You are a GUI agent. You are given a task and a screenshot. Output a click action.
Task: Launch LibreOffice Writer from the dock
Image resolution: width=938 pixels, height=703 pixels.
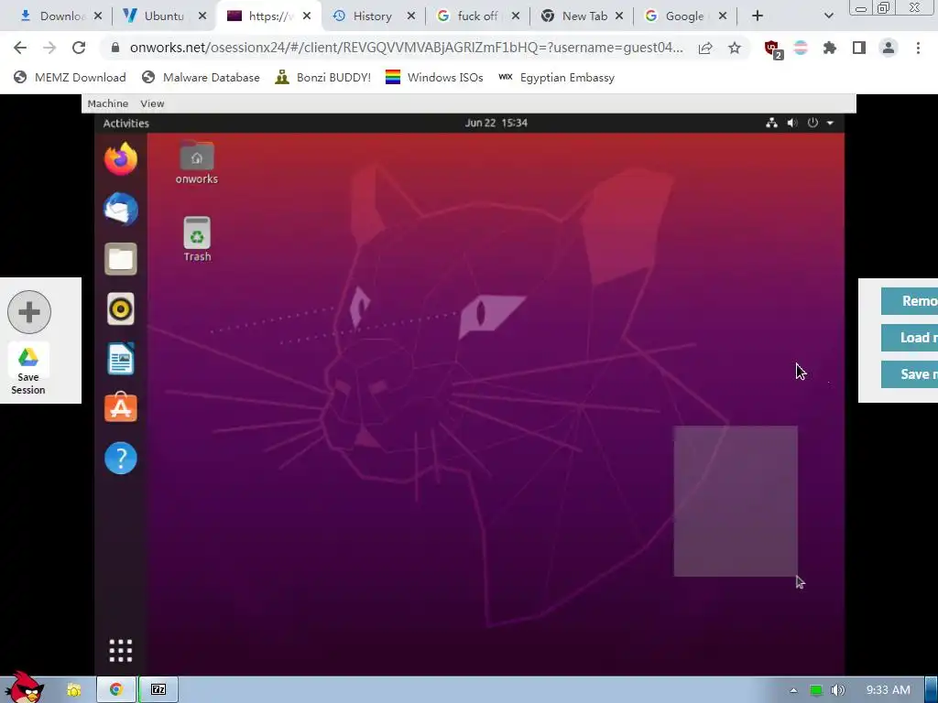click(121, 359)
